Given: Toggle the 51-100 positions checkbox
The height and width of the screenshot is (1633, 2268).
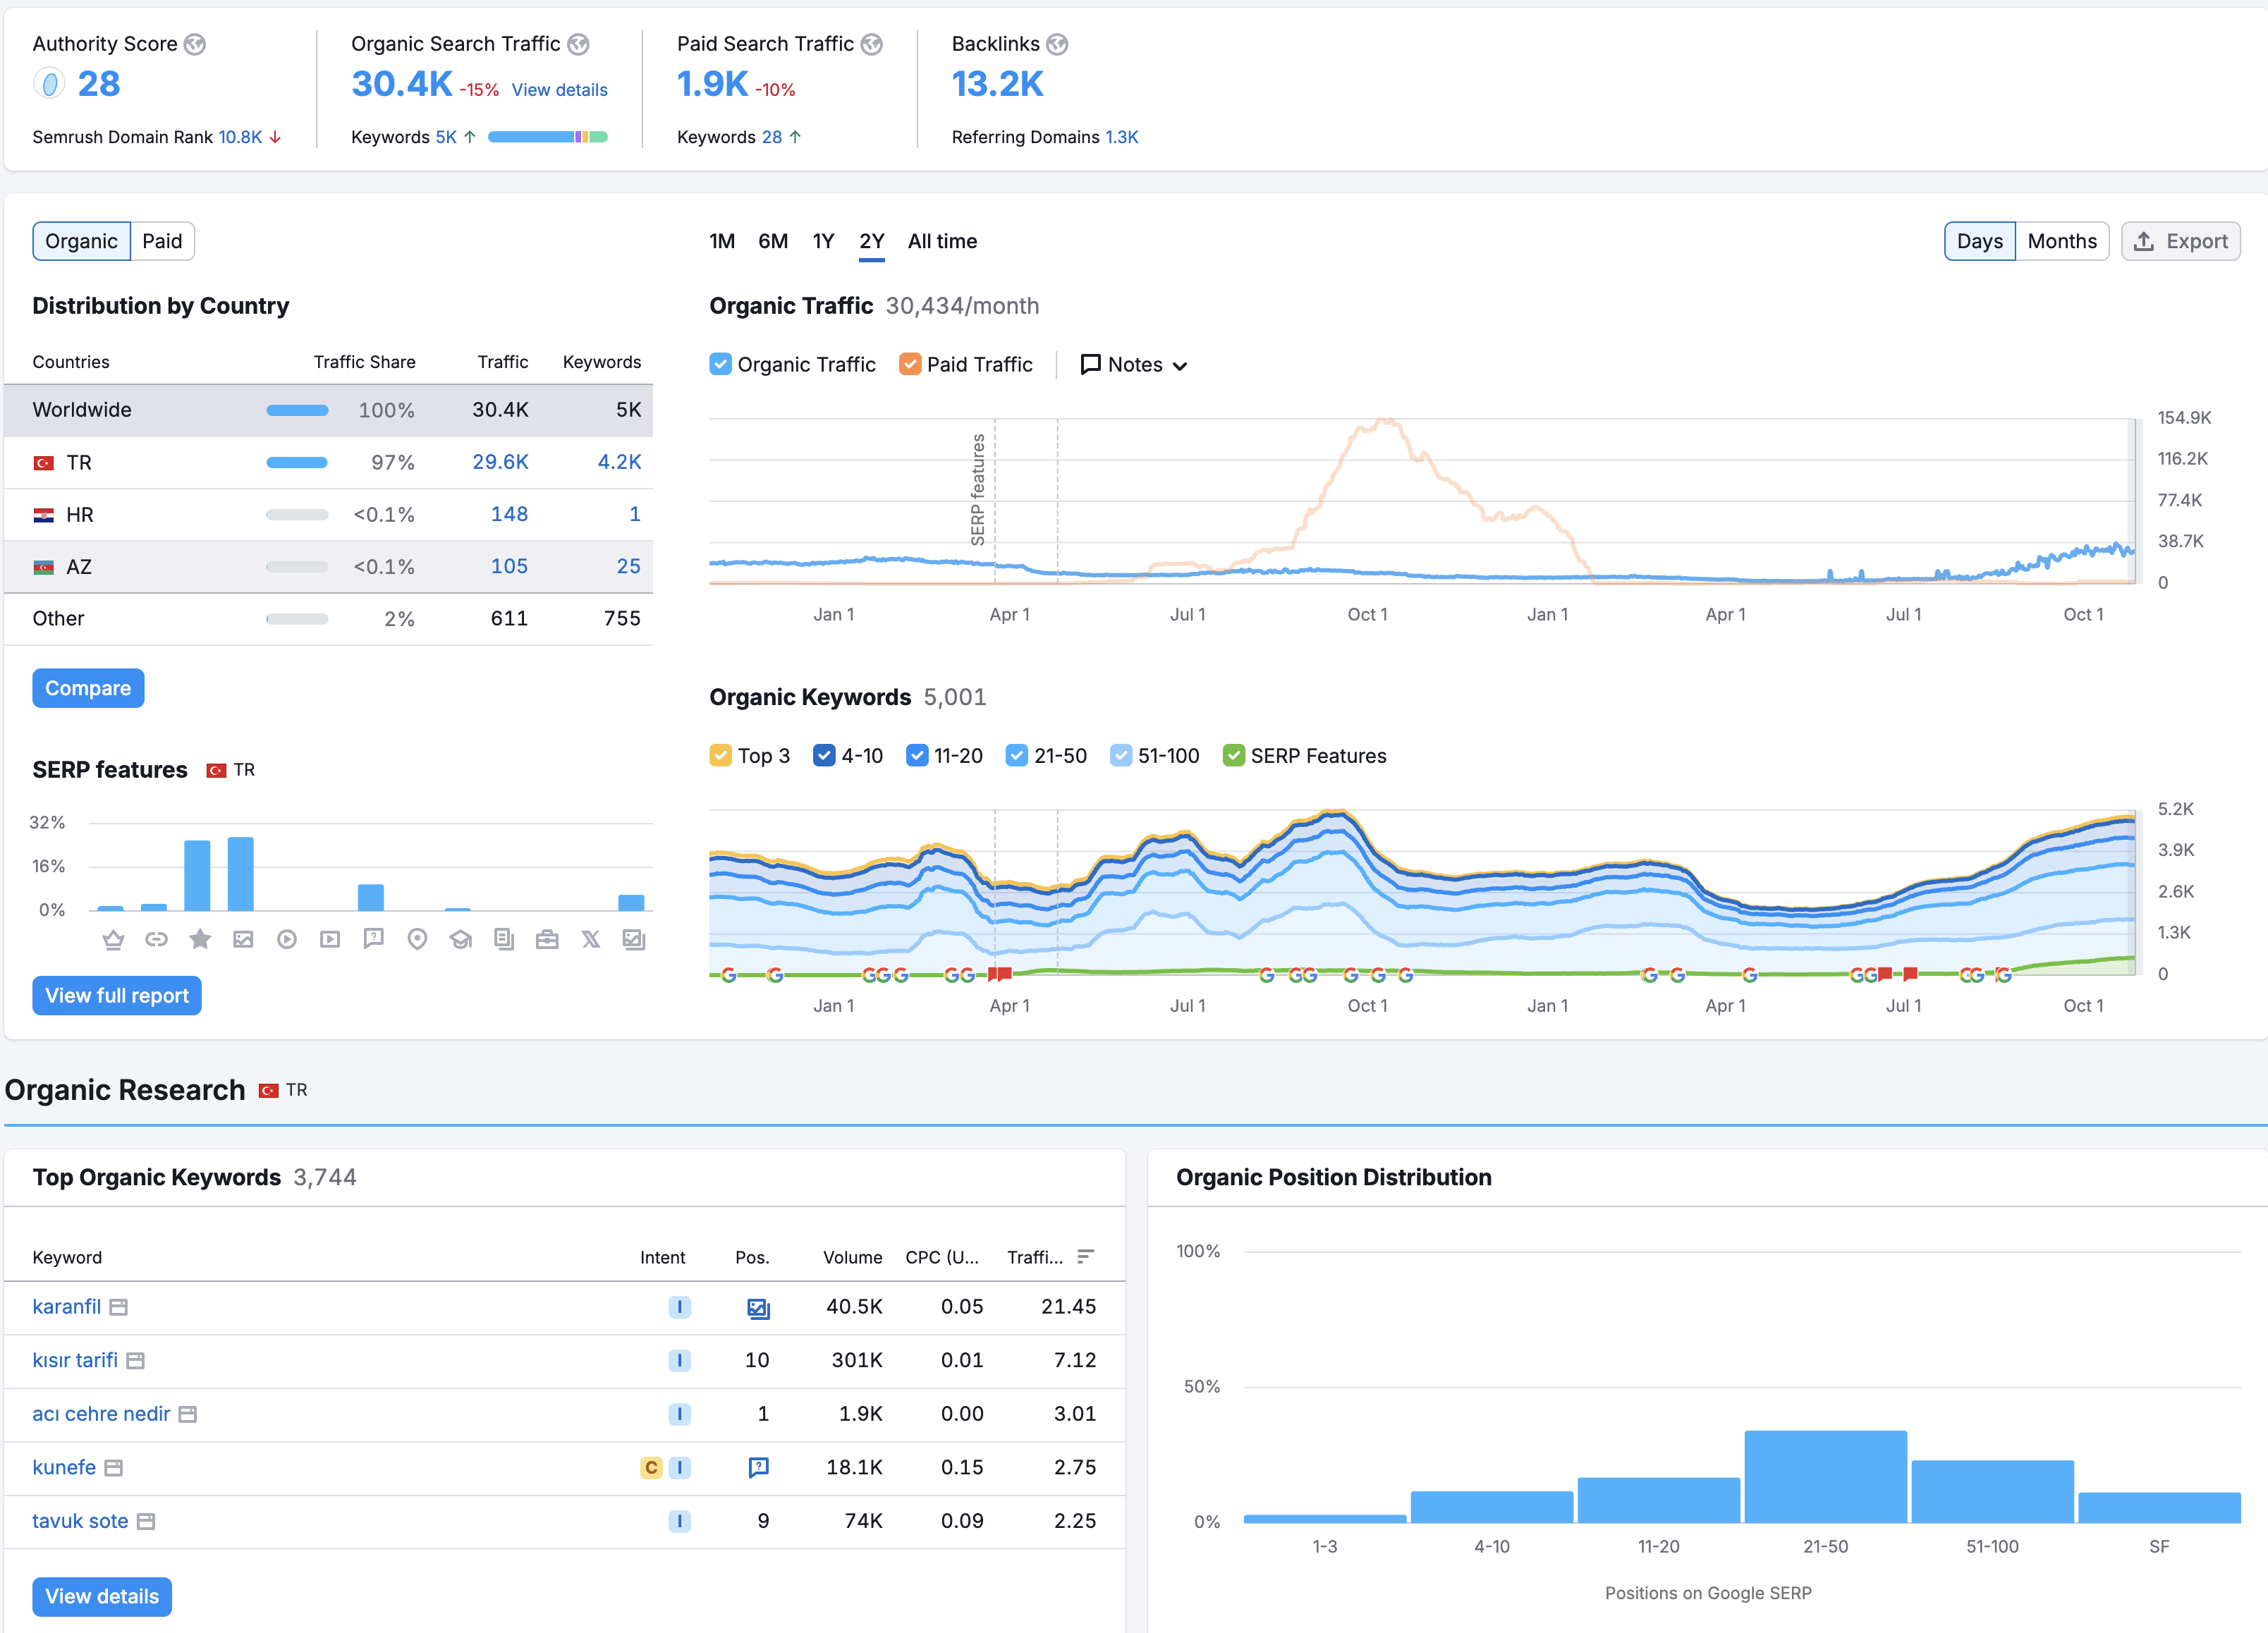Looking at the screenshot, I should pos(1121,755).
